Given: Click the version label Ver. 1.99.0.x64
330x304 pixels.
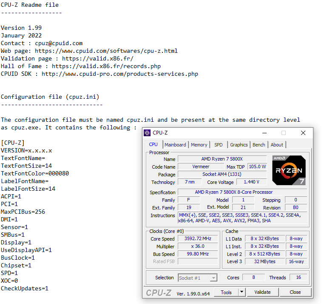Looking at the screenshot, I should tap(193, 294).
